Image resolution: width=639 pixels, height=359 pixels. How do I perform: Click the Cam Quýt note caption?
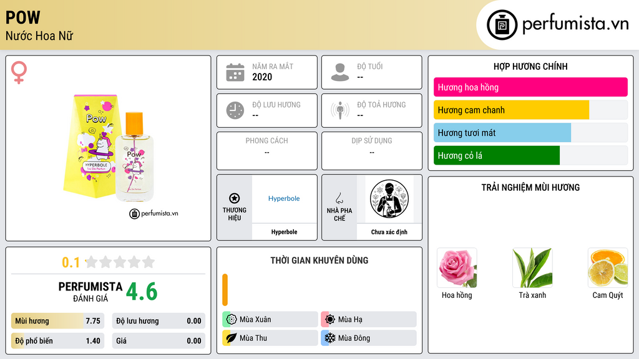(x=608, y=295)
